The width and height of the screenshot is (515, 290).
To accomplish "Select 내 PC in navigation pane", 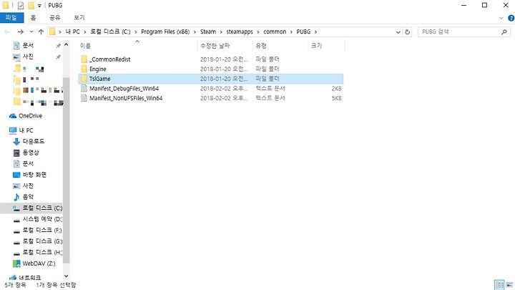I will click(26, 130).
